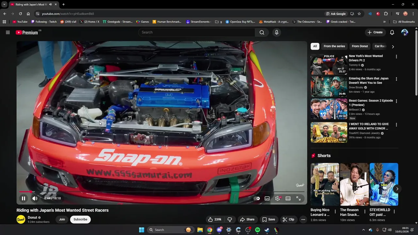Pause the video playback

click(x=24, y=198)
